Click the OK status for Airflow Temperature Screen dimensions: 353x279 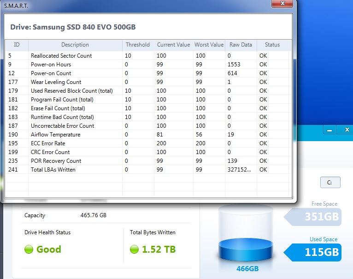[263, 135]
